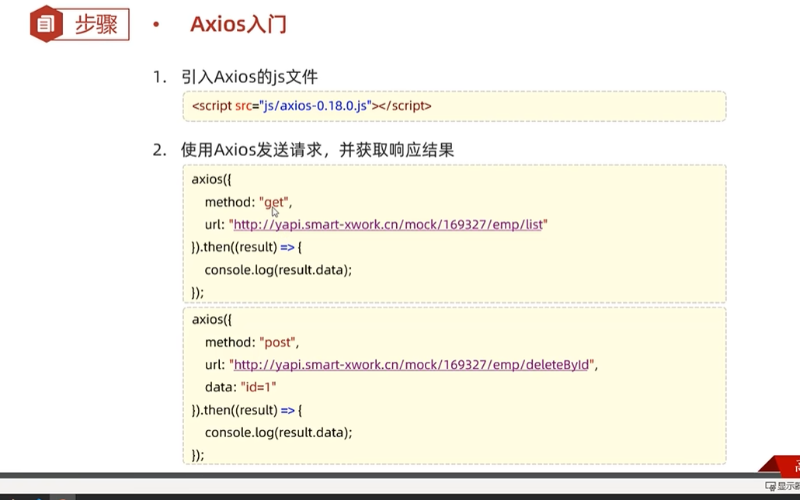Click the second console.log(result.data) line

click(x=279, y=432)
